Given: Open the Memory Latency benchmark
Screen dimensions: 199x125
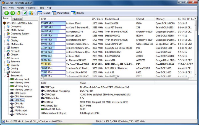Looking at the screenshot, I should [23, 89].
